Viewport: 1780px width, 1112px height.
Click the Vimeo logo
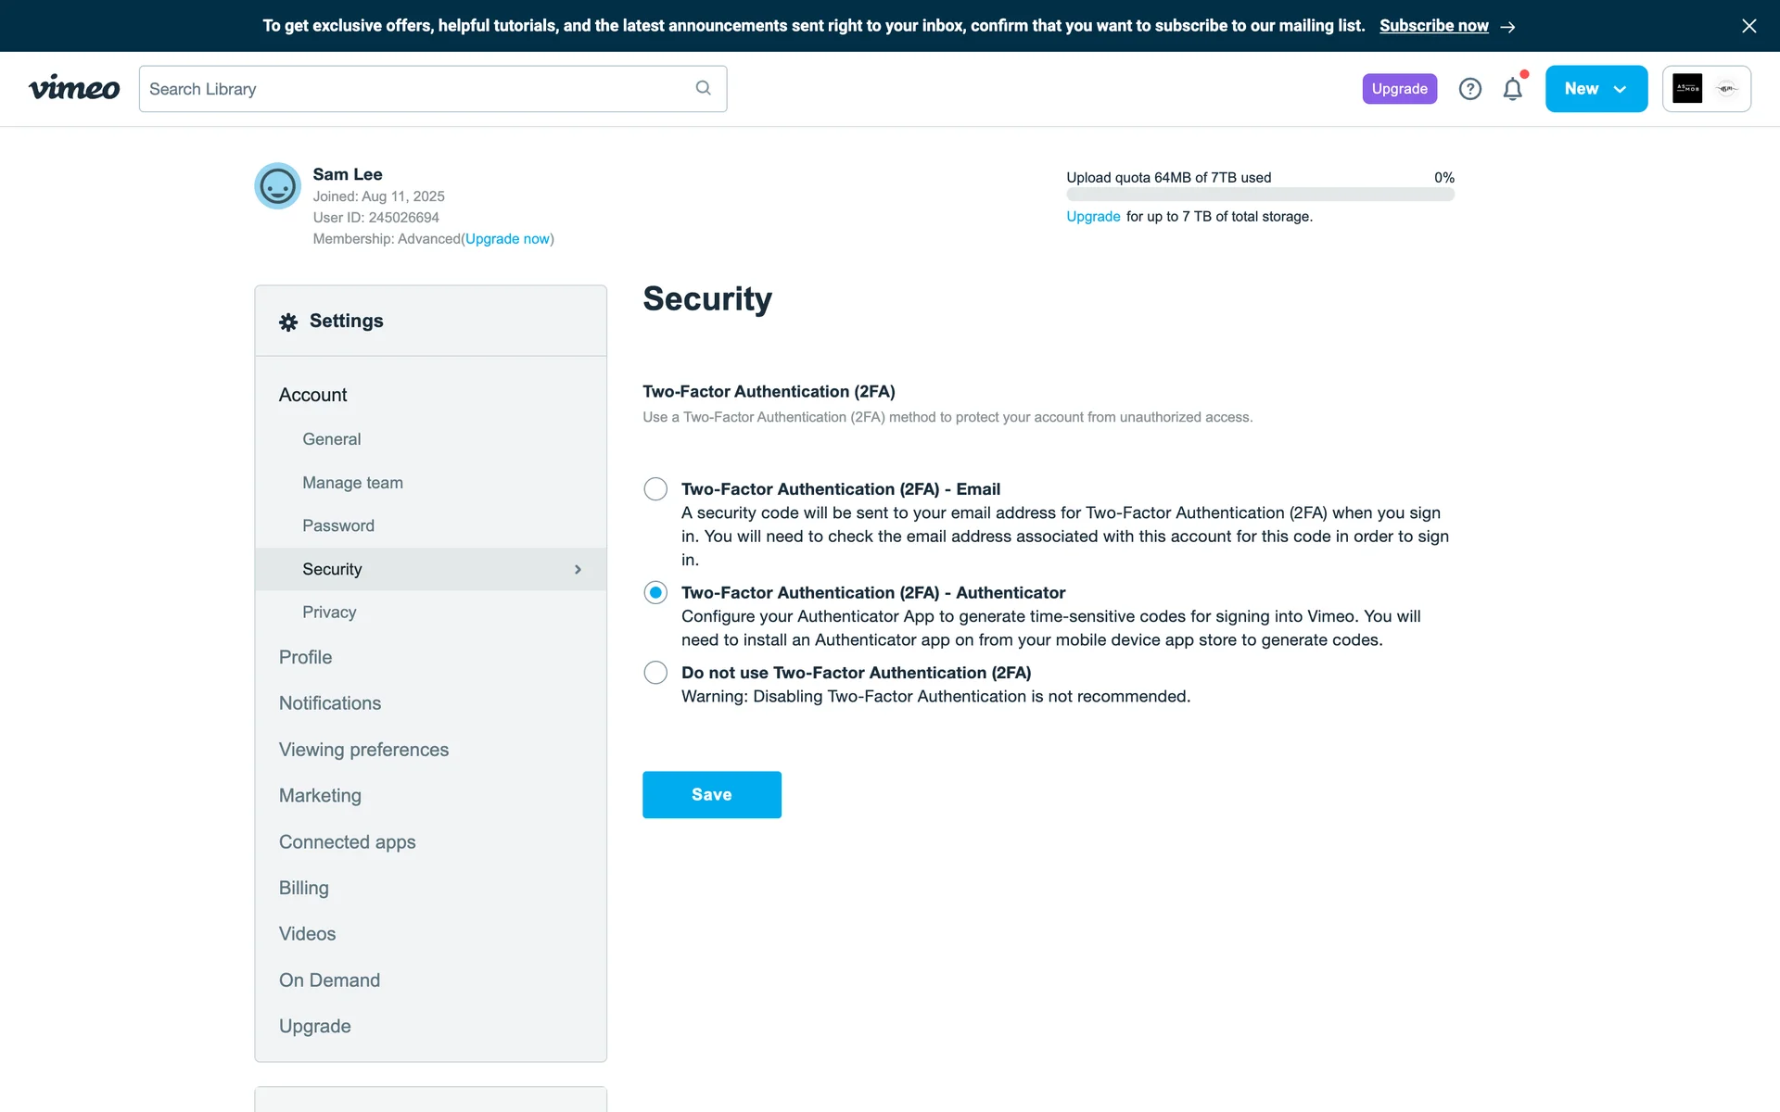pos(74,89)
